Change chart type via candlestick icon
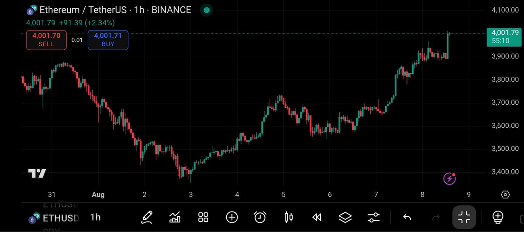 click(288, 217)
